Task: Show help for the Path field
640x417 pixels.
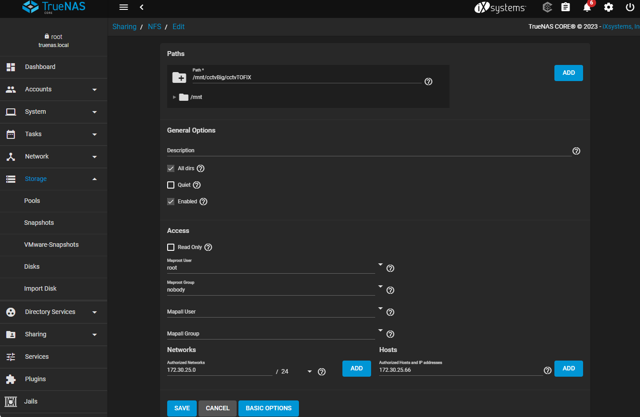Action: click(428, 82)
